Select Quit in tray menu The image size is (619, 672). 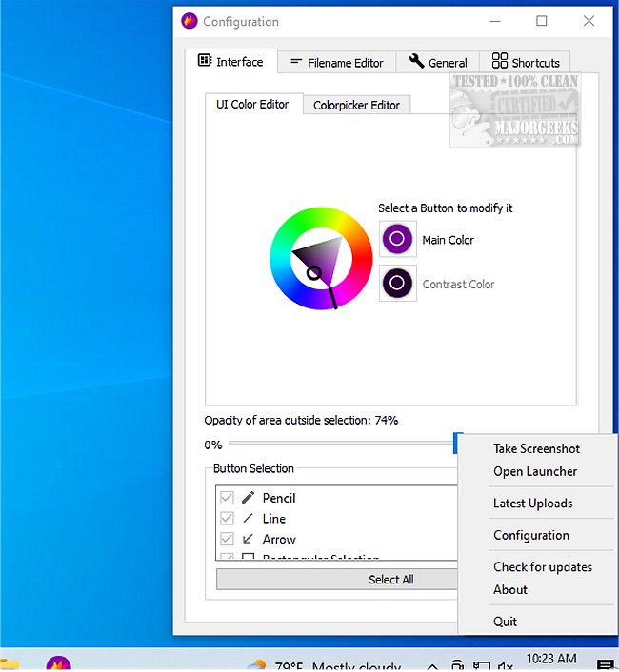pyautogui.click(x=505, y=622)
